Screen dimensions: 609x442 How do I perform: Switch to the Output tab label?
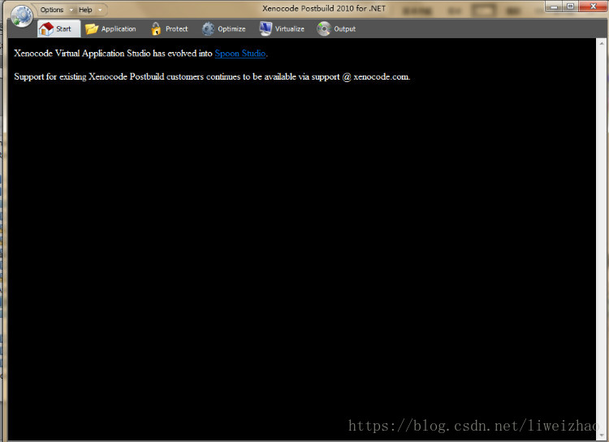345,28
